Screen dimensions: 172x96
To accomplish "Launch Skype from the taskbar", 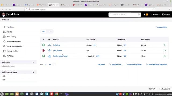I will point(47,94).
